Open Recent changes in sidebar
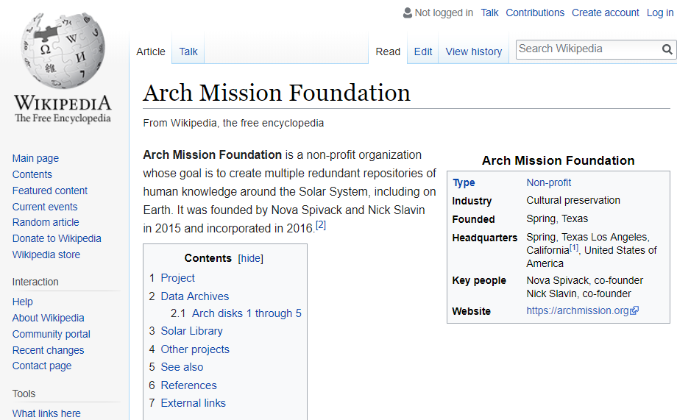This screenshot has height=420, width=677. coord(48,350)
